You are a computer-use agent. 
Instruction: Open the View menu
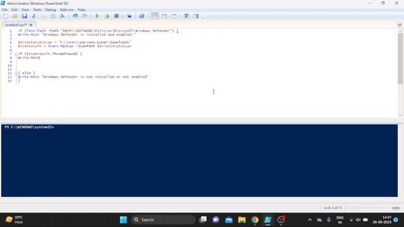25,10
